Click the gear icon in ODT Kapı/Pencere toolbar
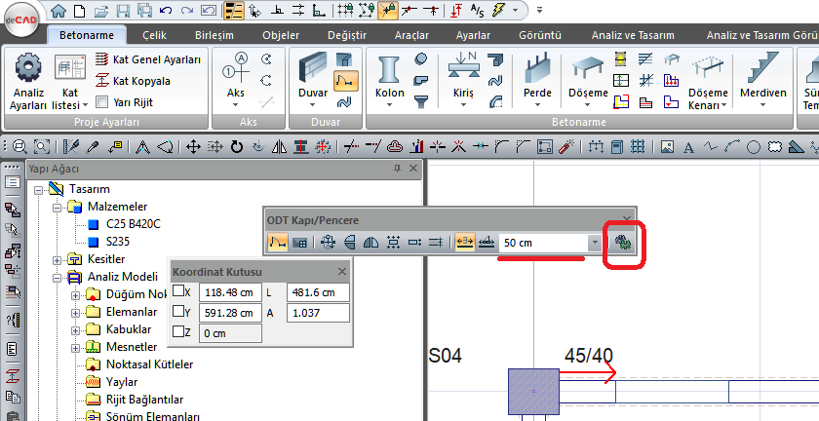Viewport: 819px width, 421px height. (624, 243)
